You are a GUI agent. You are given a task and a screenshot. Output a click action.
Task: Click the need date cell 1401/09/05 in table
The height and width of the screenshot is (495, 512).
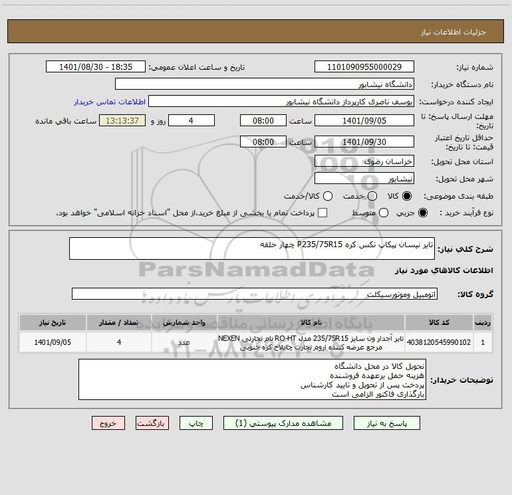coord(53,342)
